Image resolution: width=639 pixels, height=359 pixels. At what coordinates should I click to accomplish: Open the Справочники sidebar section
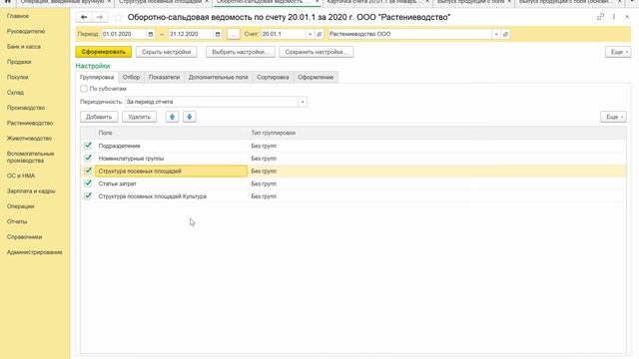(x=24, y=237)
